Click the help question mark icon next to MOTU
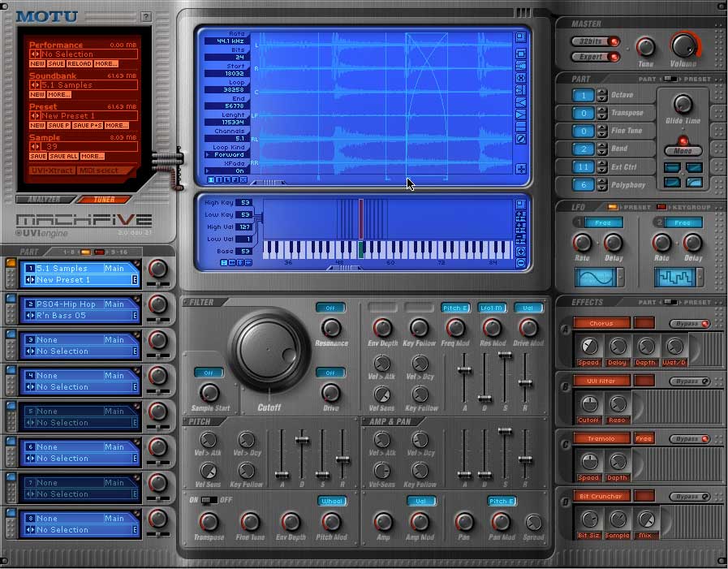Screen dimensions: 728x569 pos(146,17)
